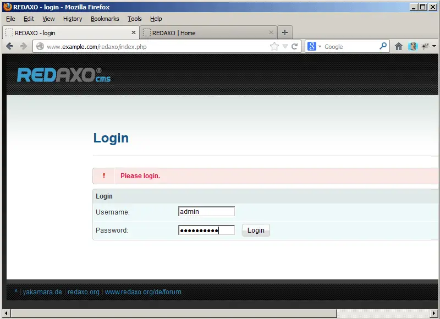
Task: Click the magnifier search icon
Action: click(383, 46)
